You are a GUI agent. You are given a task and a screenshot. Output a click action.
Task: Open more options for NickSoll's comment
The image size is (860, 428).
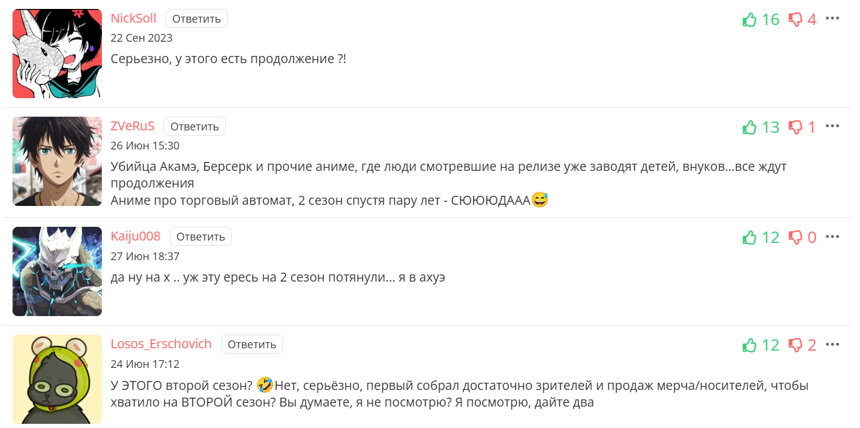(x=832, y=18)
